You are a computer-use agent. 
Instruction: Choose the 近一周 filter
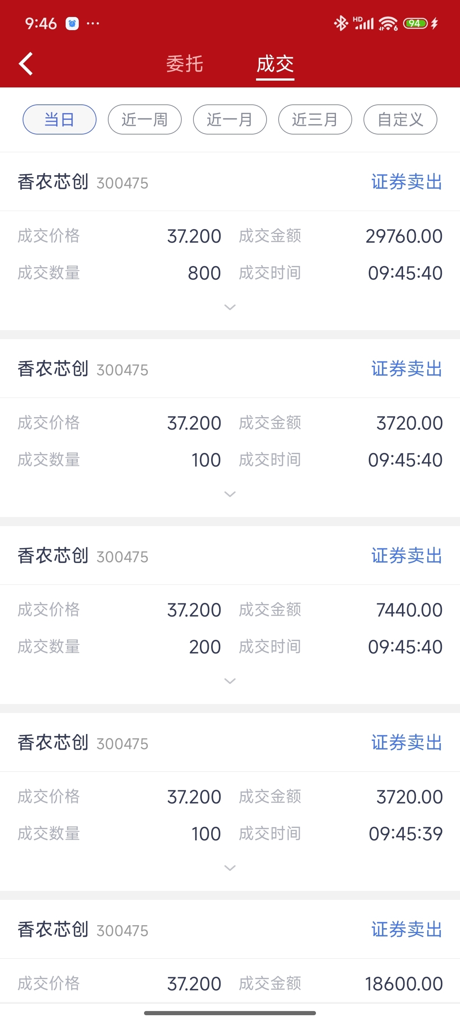click(144, 119)
